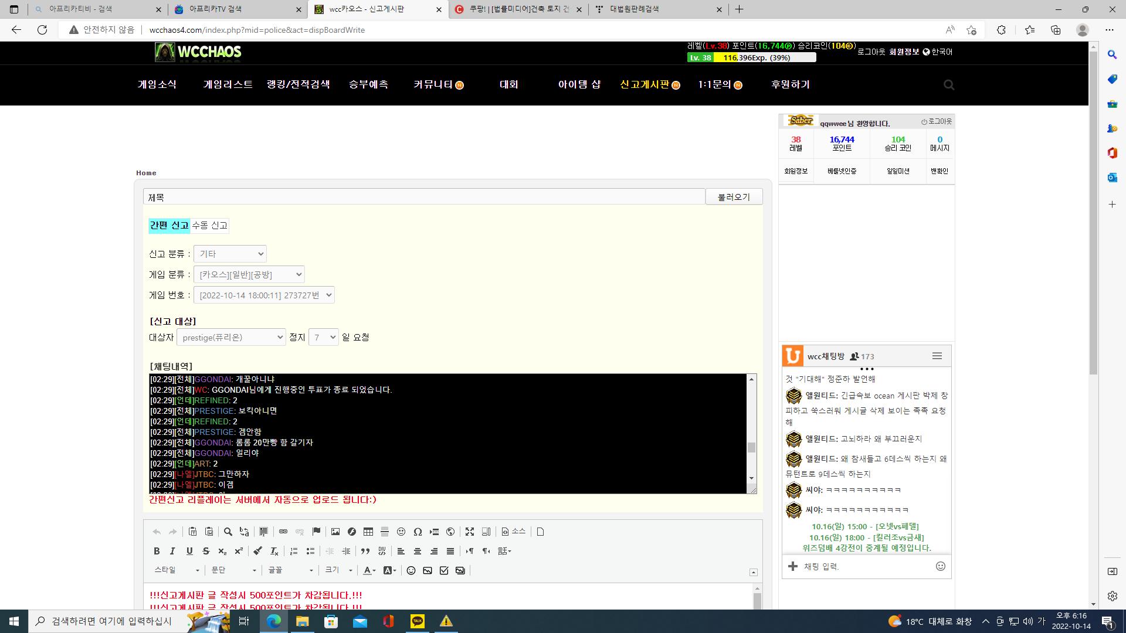
Task: Align text right in the editor
Action: [434, 551]
